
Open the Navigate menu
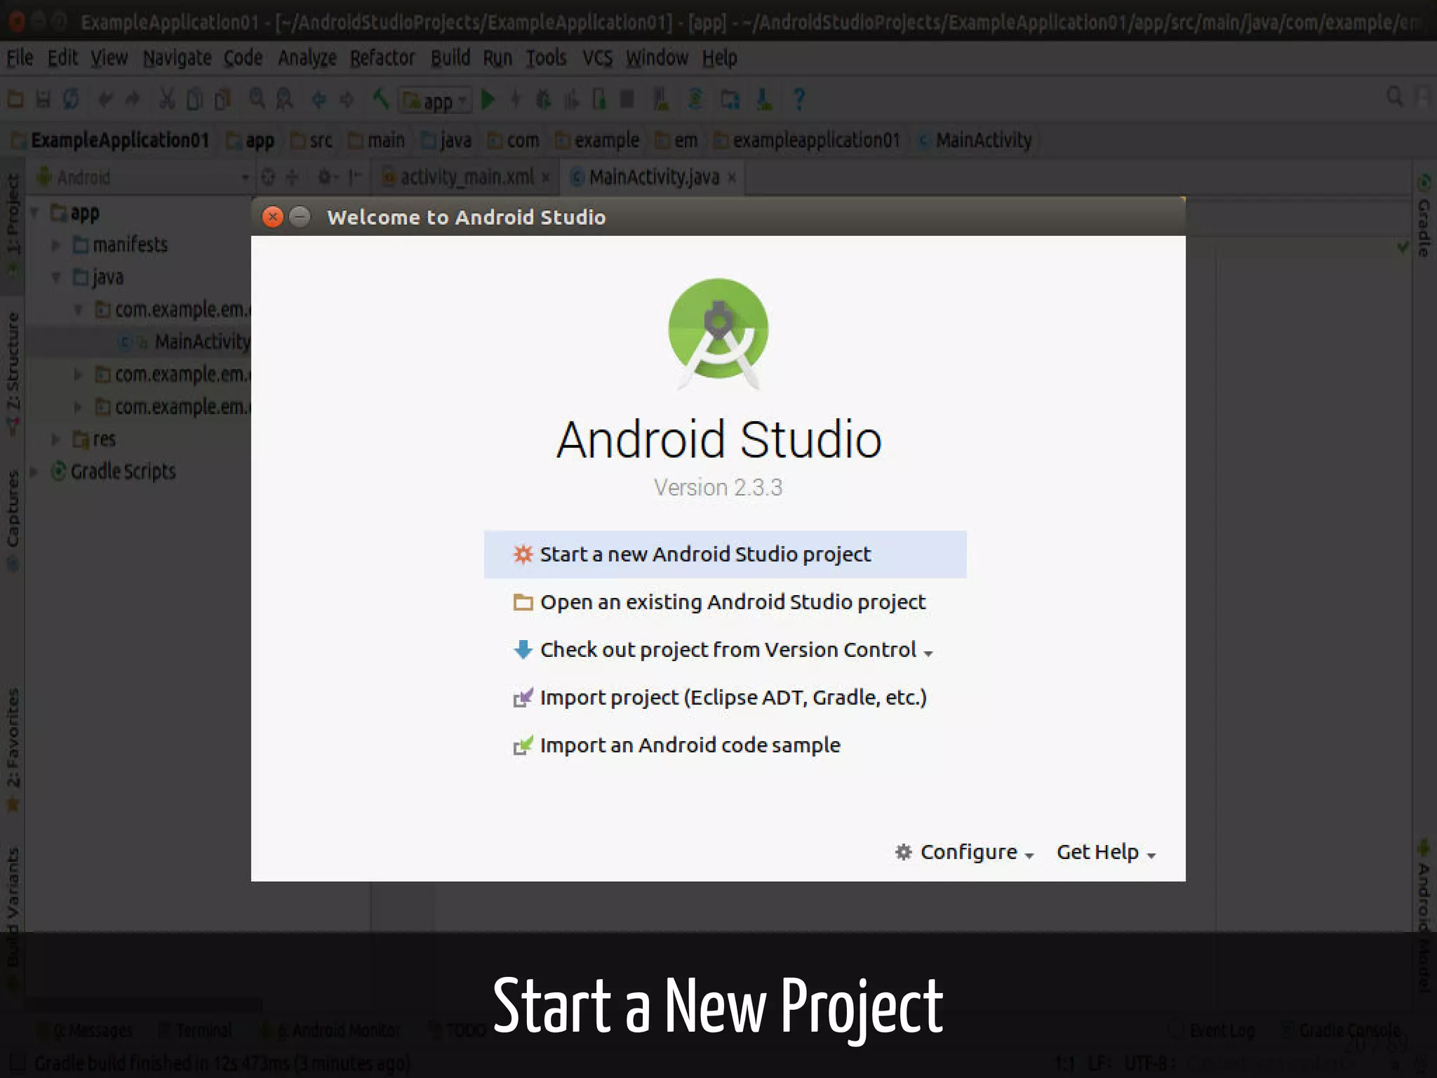click(x=177, y=58)
